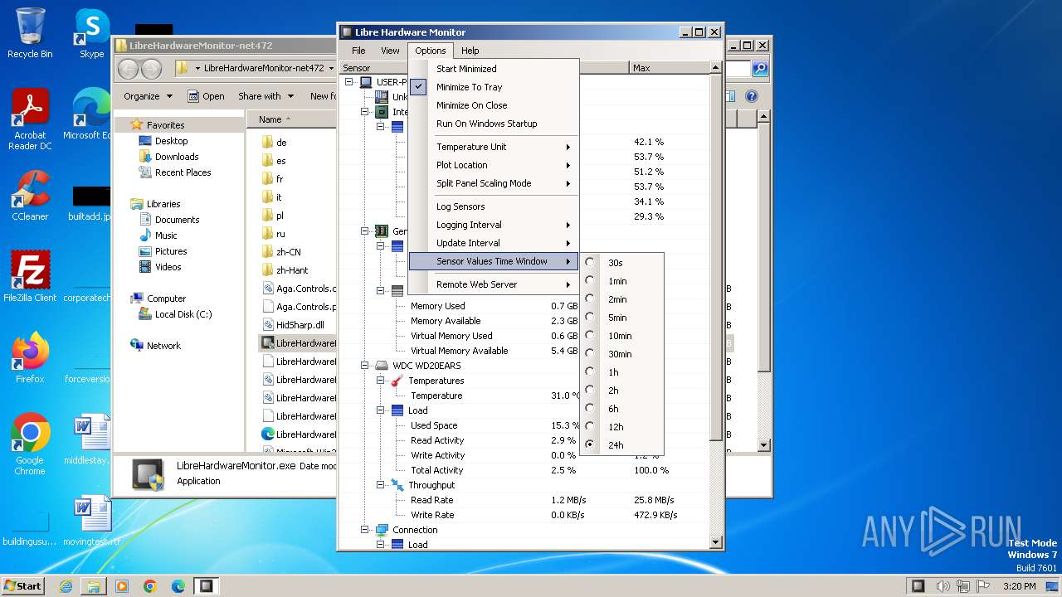Click Share with in Explorer toolbar

(265, 96)
